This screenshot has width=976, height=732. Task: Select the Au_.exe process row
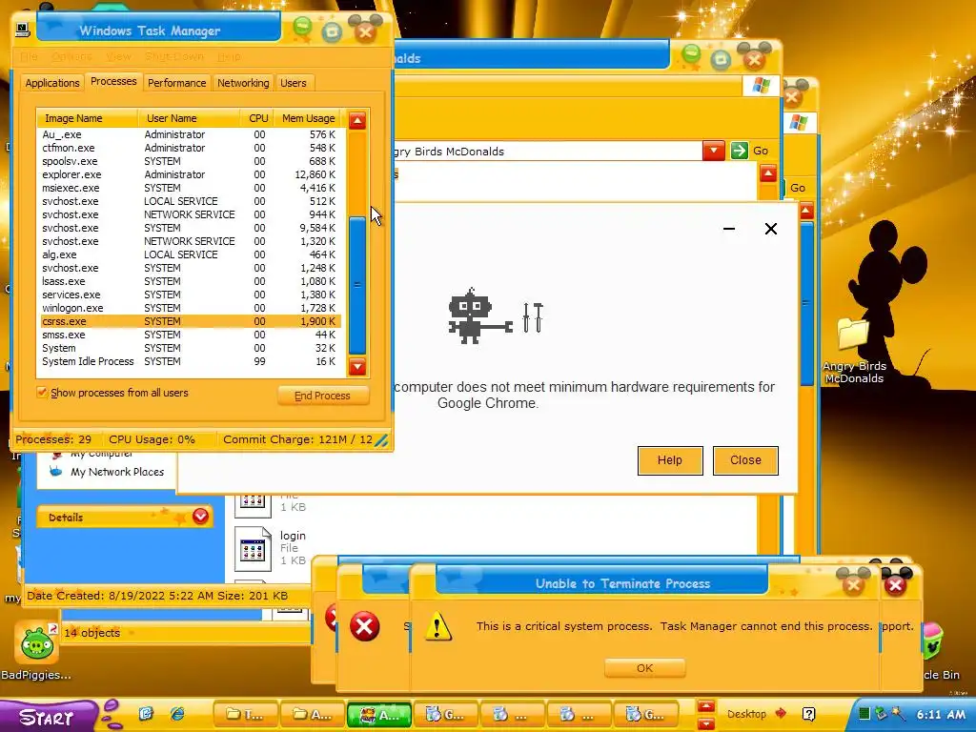[190, 134]
